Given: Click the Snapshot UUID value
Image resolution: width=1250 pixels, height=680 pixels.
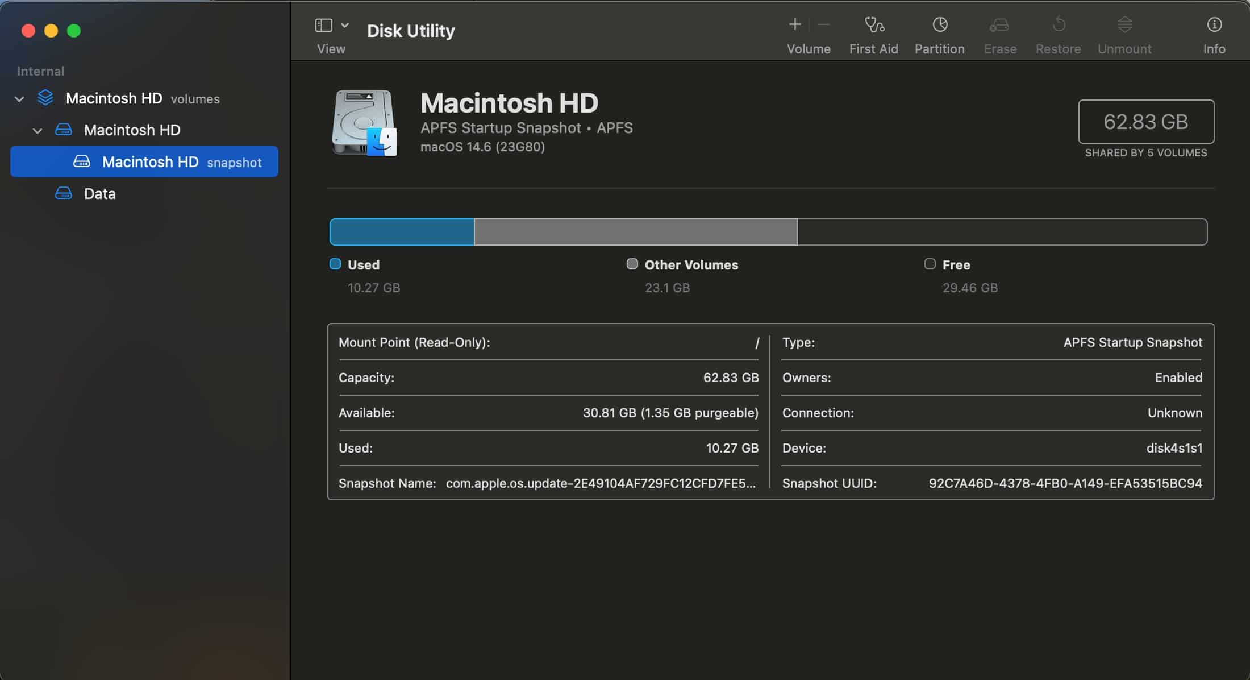Looking at the screenshot, I should [1065, 483].
